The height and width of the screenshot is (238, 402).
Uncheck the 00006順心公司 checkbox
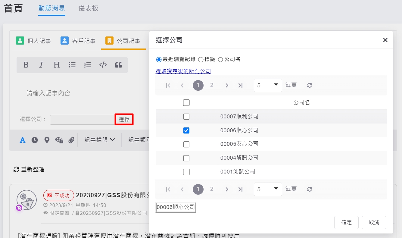(x=186, y=130)
